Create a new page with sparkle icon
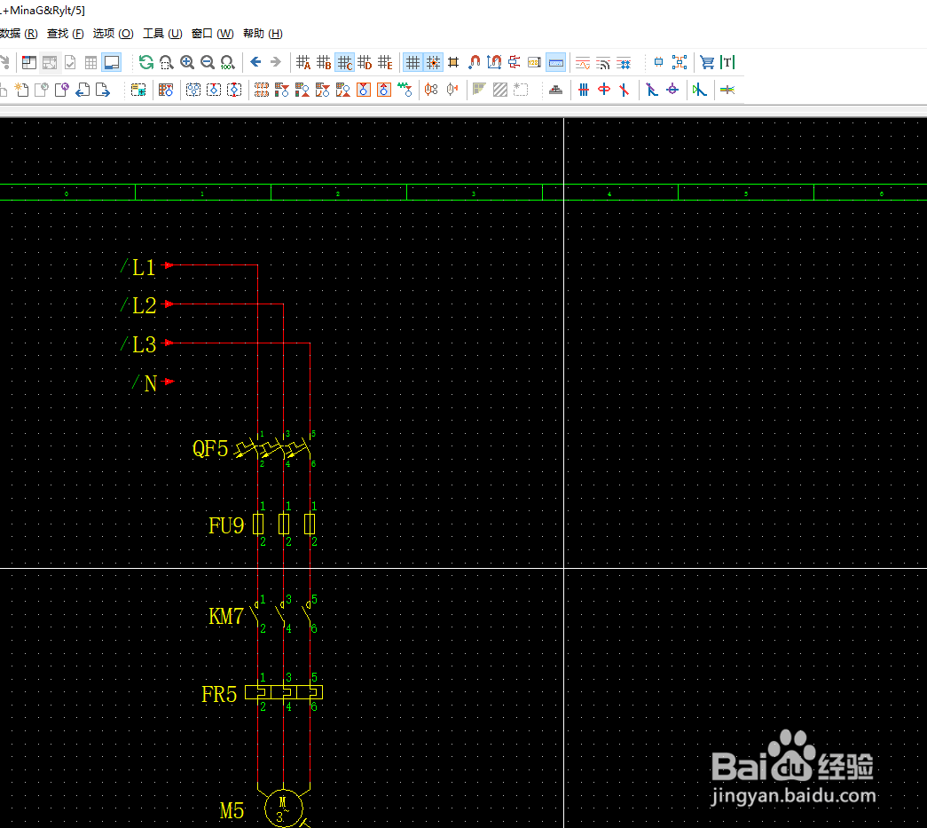Screen dimensions: 927x828 click(21, 90)
